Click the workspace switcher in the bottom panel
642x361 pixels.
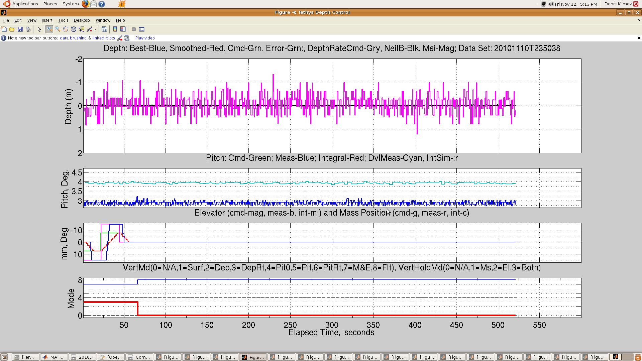click(x=621, y=357)
